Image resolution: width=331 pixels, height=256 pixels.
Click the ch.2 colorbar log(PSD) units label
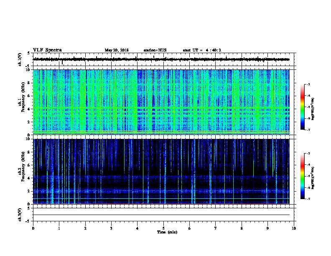[313, 178]
